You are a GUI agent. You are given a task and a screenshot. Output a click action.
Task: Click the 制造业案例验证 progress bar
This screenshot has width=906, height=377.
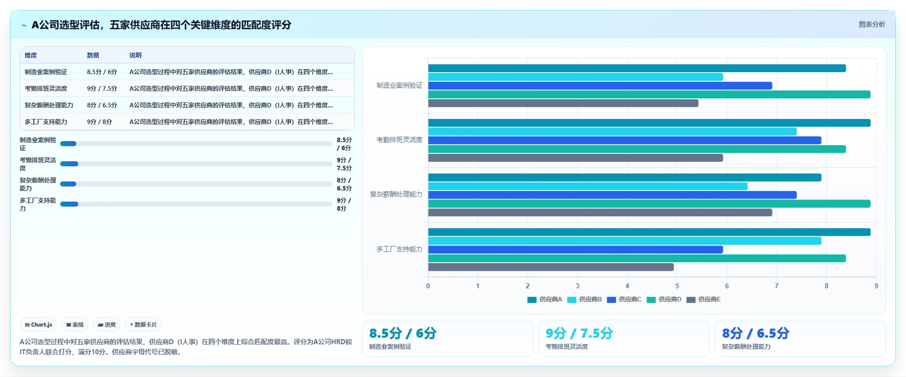click(196, 144)
